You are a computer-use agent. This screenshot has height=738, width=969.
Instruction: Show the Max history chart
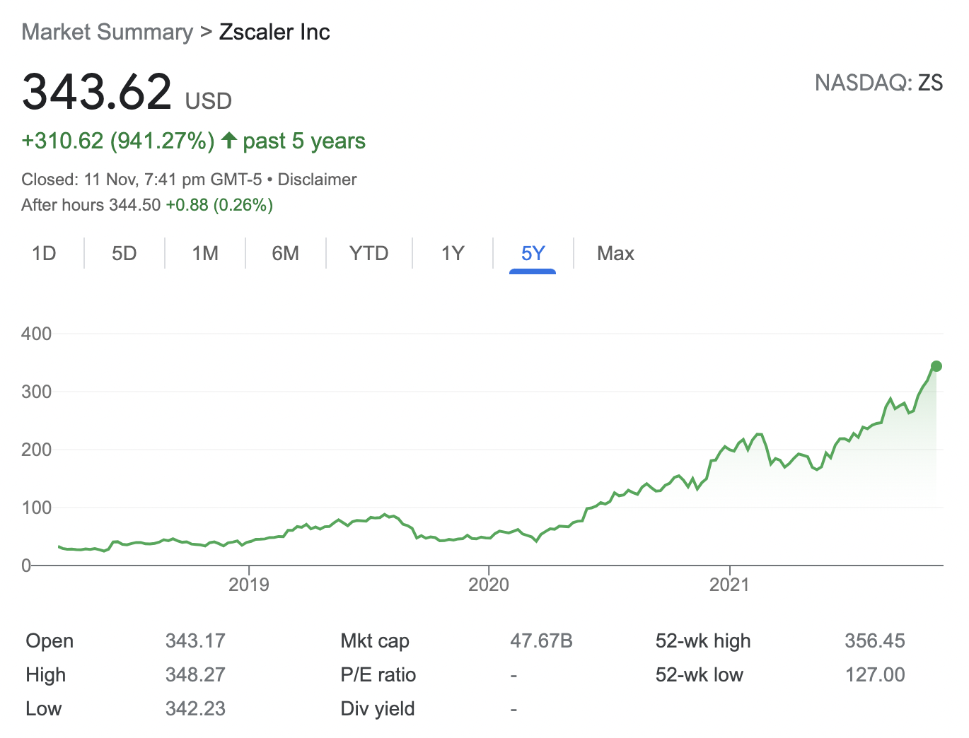[x=615, y=253]
